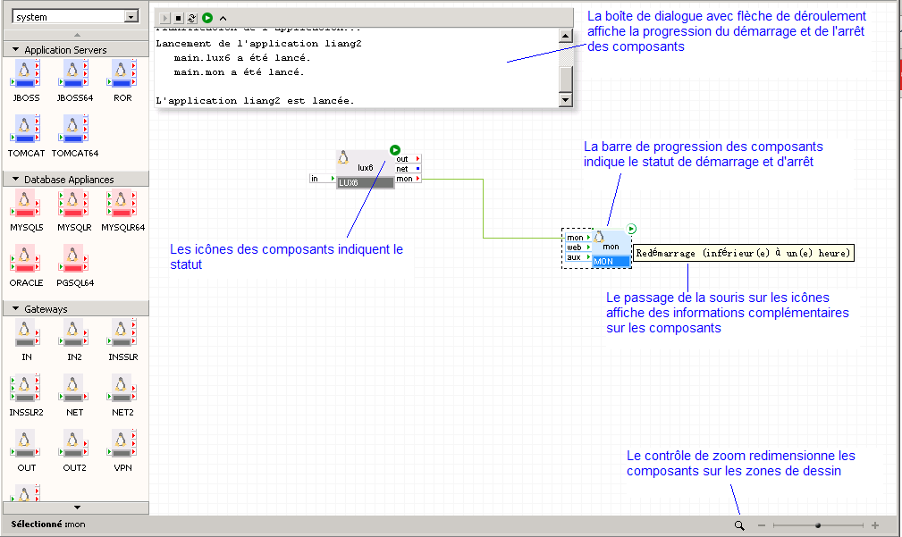Pick the OUT gateway icon
This screenshot has width=902, height=537.
pos(25,443)
